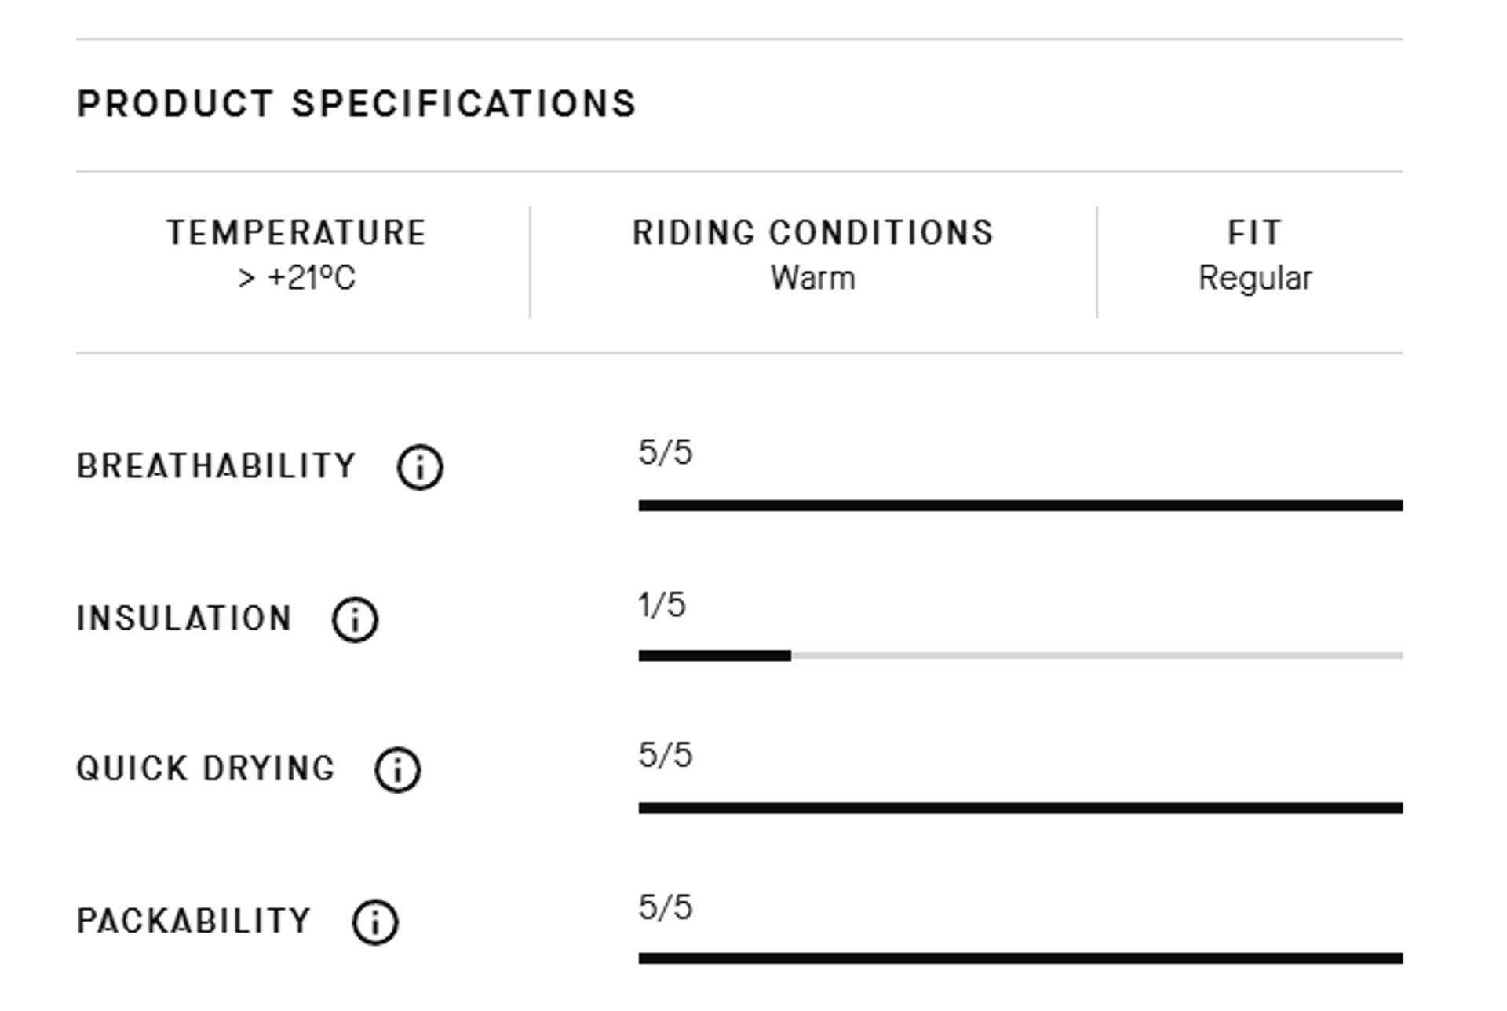Click the Riding Conditions label
This screenshot has width=1507, height=1011.
(813, 233)
